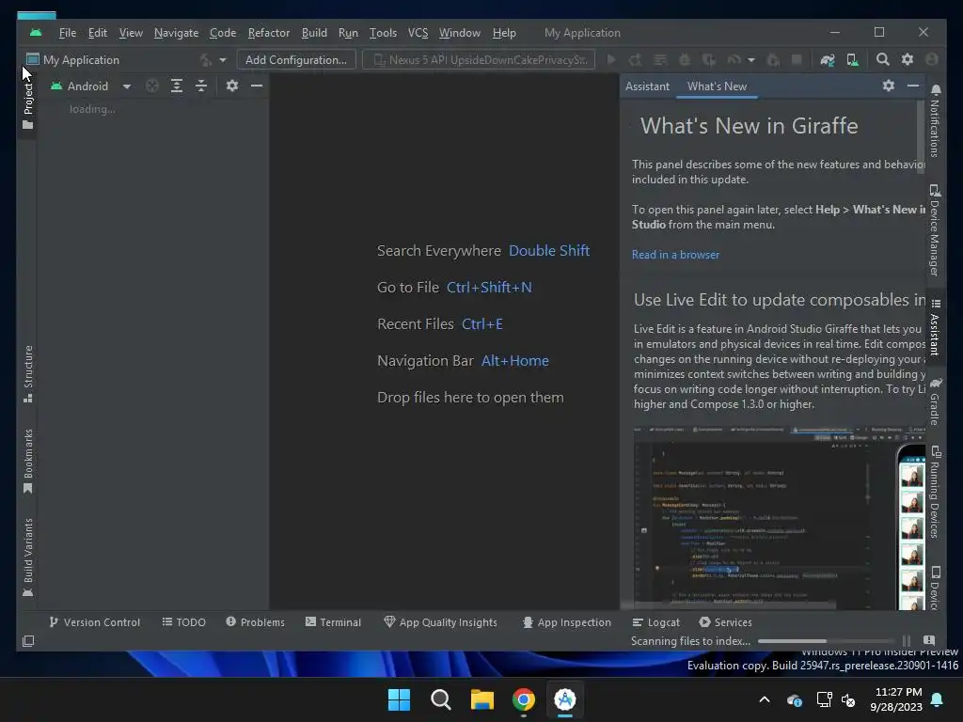The image size is (963, 722).
Task: Click Expand All in Project panel
Action: pos(177,86)
